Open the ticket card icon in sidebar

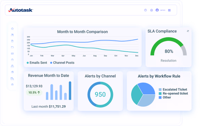click(12, 53)
